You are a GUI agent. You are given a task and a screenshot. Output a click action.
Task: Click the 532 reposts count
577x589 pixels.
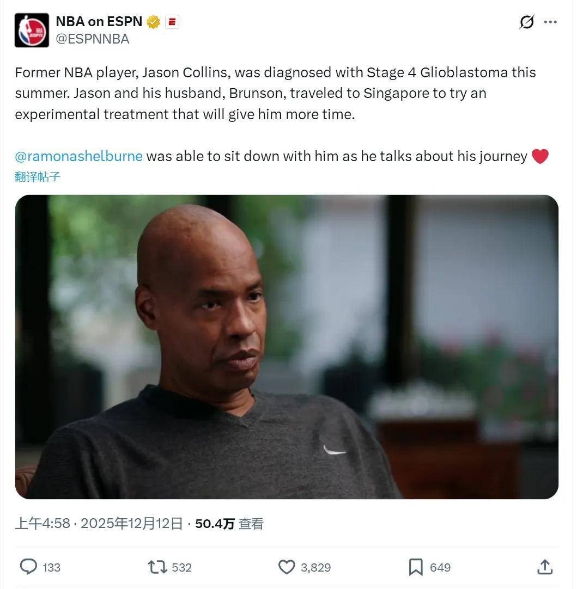(x=181, y=567)
